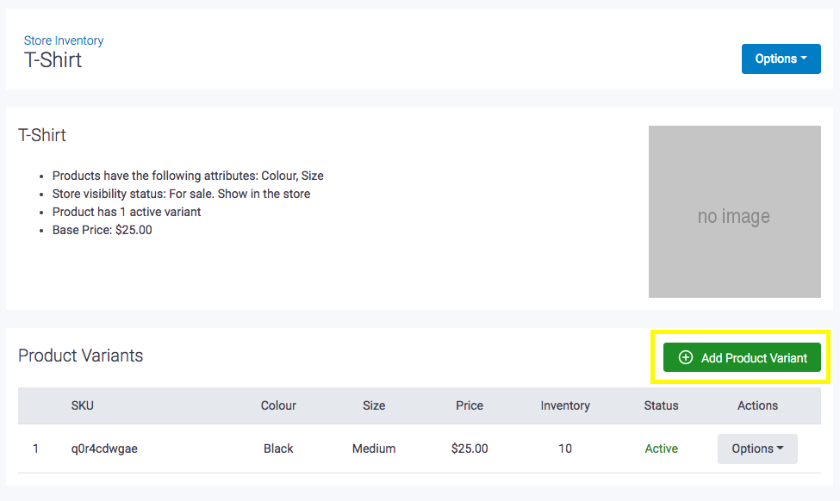Click the Actions column header
Viewport: 840px width, 501px height.
(x=757, y=405)
